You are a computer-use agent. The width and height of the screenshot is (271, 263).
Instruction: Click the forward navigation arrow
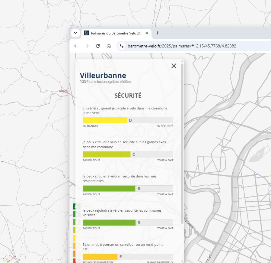87,46
